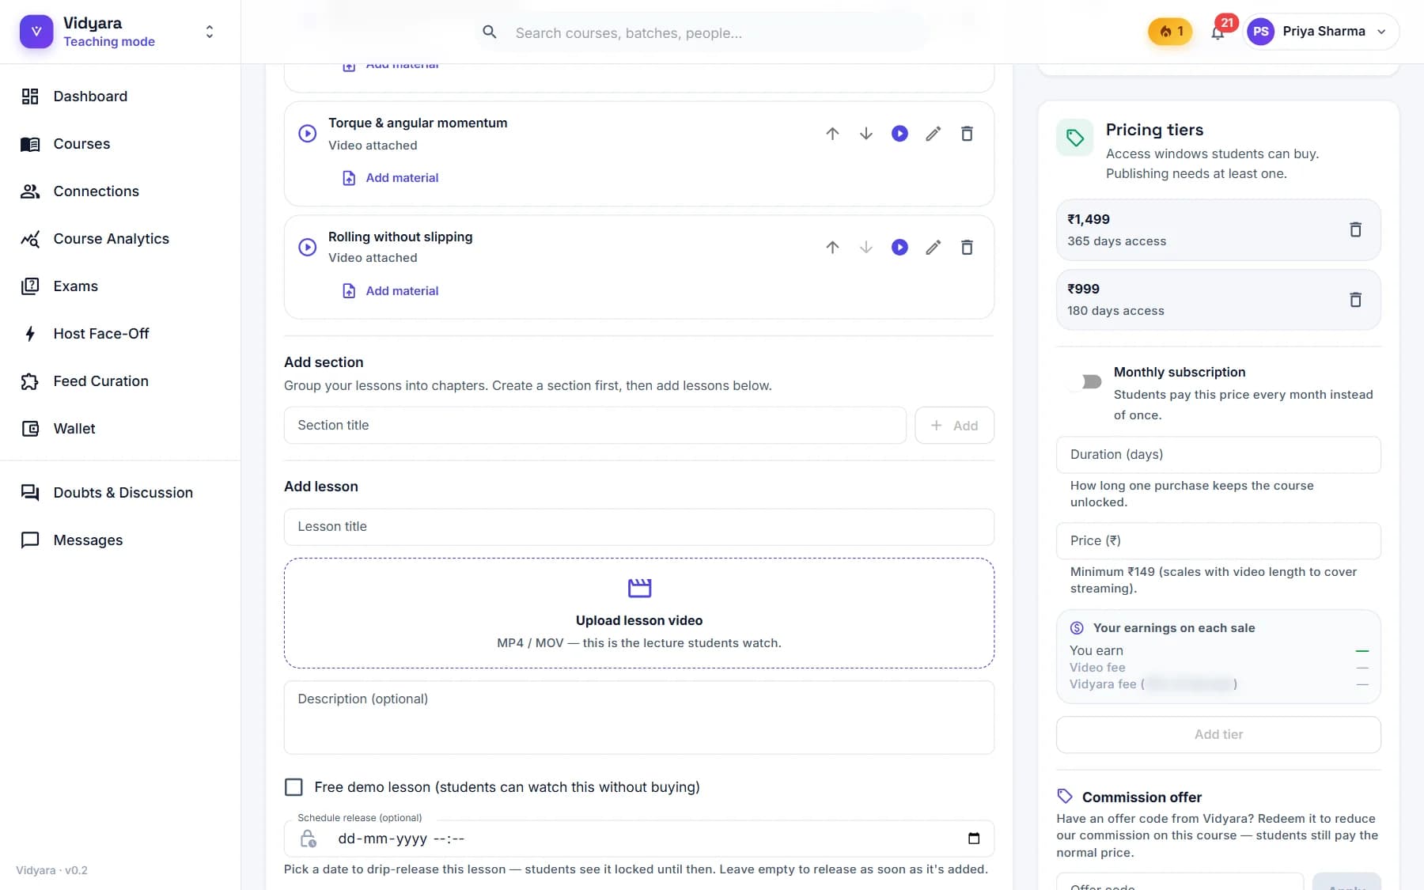The image size is (1424, 890).
Task: Open Doubts & Discussion
Action: click(x=120, y=493)
